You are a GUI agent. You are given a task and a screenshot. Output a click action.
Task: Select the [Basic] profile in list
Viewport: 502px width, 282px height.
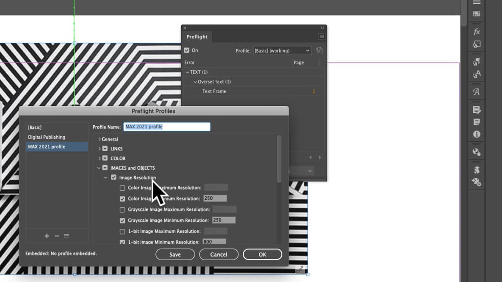tap(57, 128)
